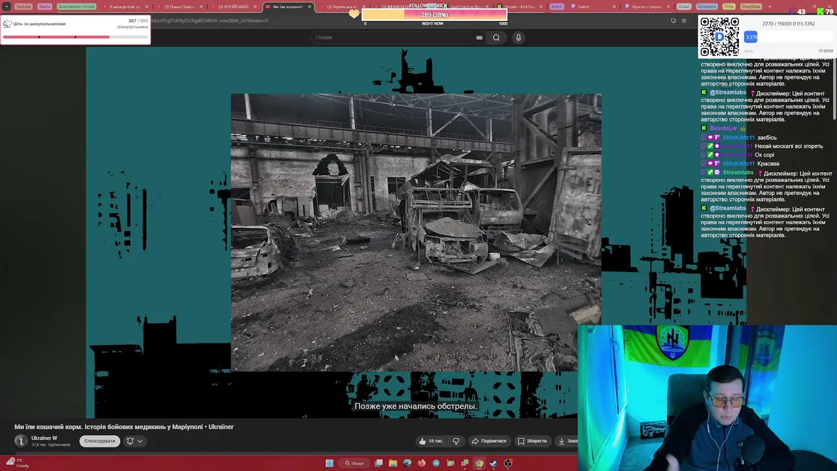
Task: Open a new browser tab with plus
Action: pos(770,7)
